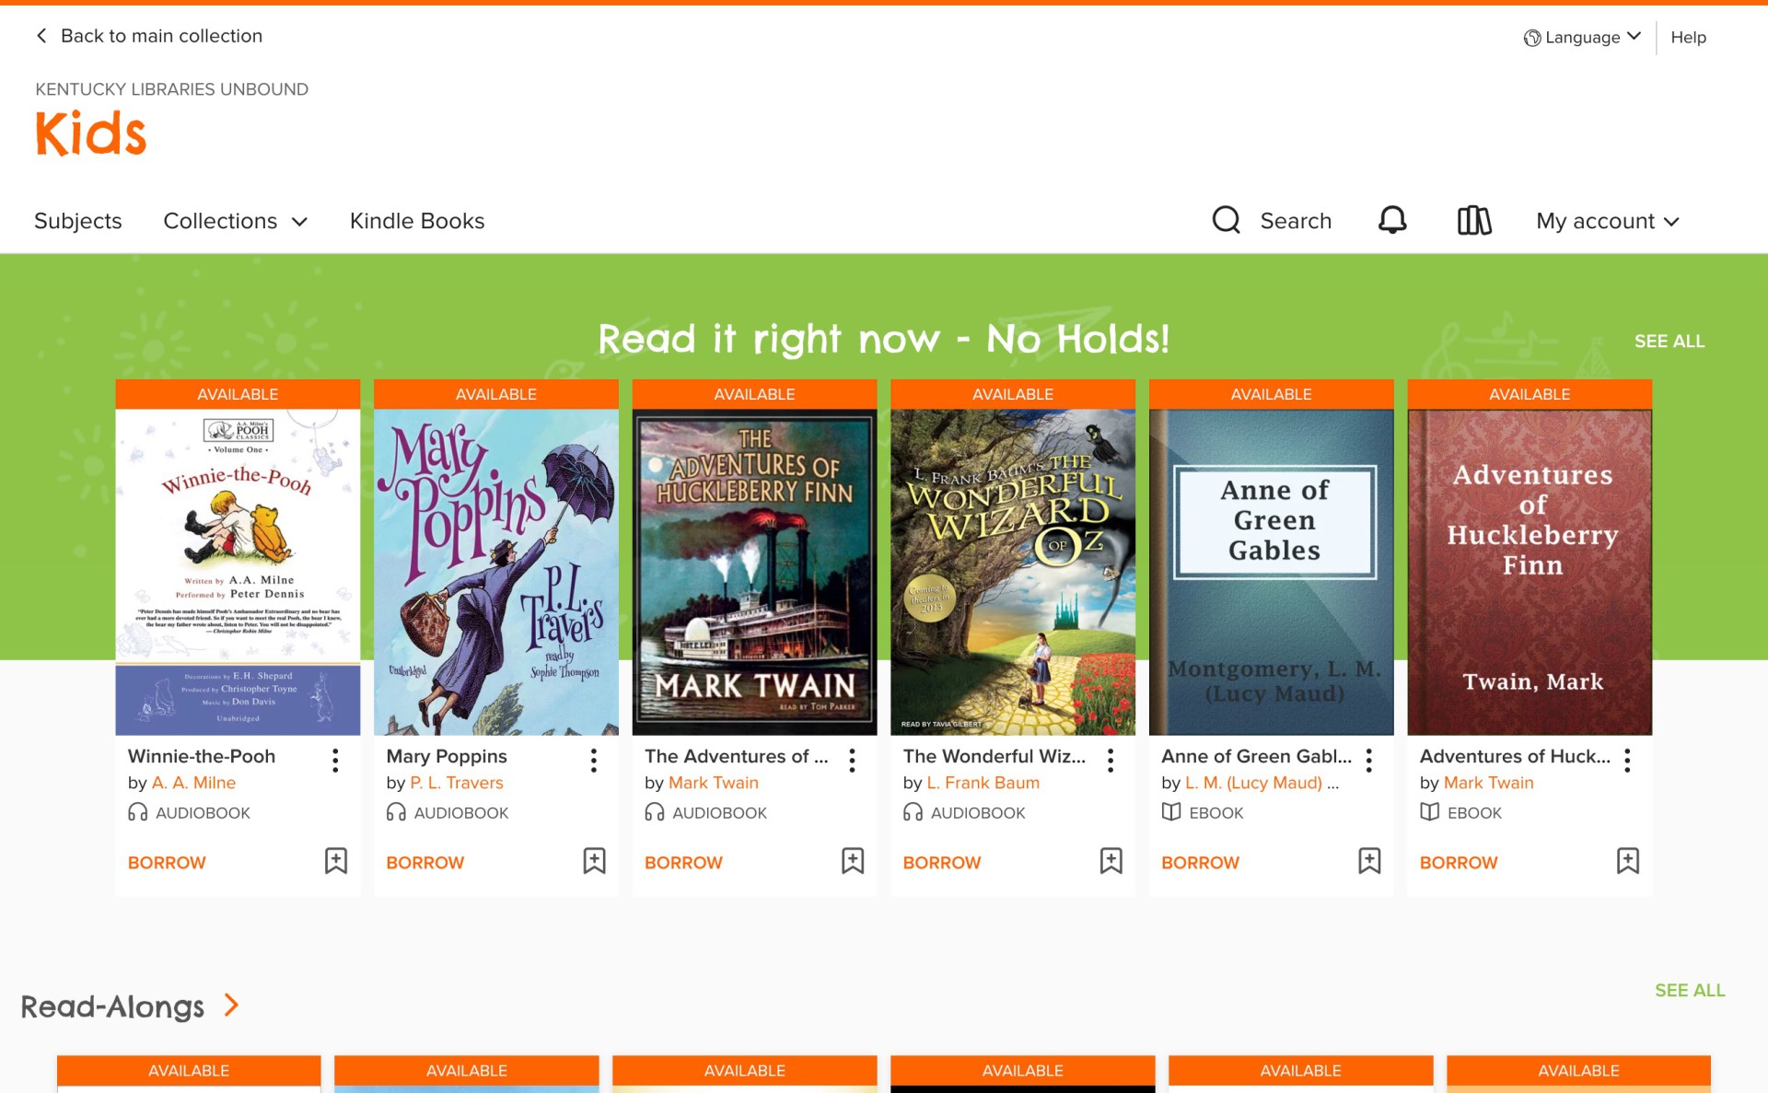Click back arrow to main collection
The height and width of the screenshot is (1093, 1768).
click(x=41, y=36)
